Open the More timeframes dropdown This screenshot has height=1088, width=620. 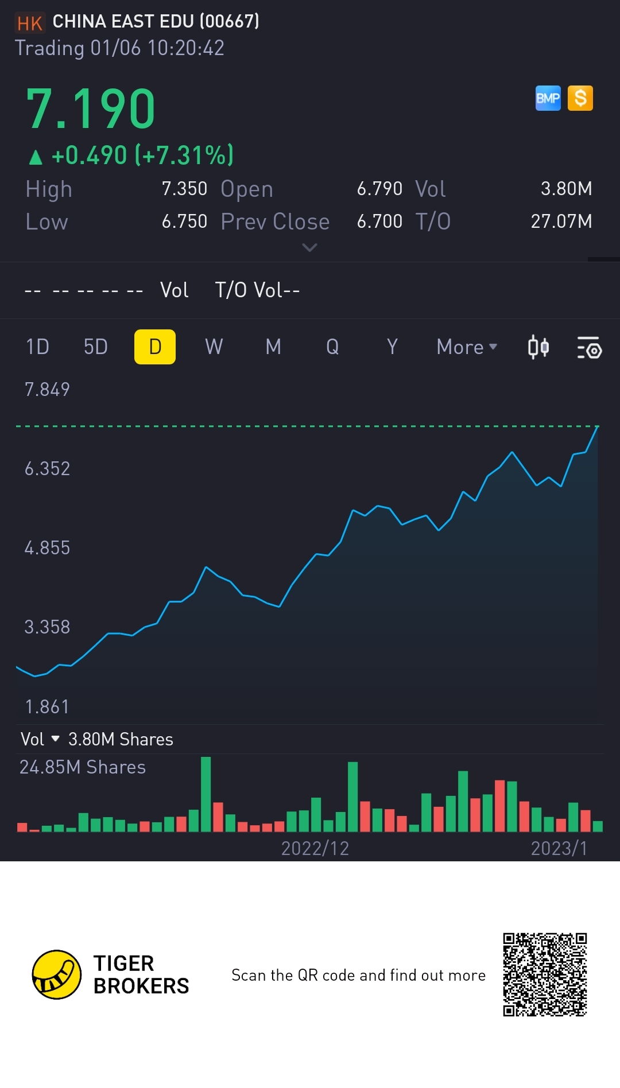click(x=466, y=347)
